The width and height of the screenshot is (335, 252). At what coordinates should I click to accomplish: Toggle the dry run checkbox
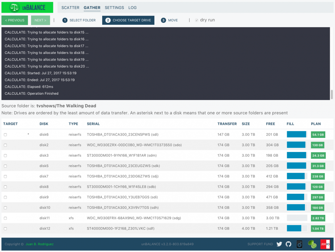click(x=196, y=20)
